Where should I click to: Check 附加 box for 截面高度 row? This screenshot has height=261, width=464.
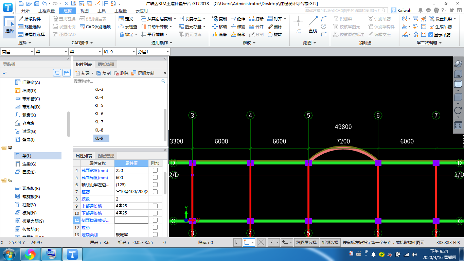[155, 177]
